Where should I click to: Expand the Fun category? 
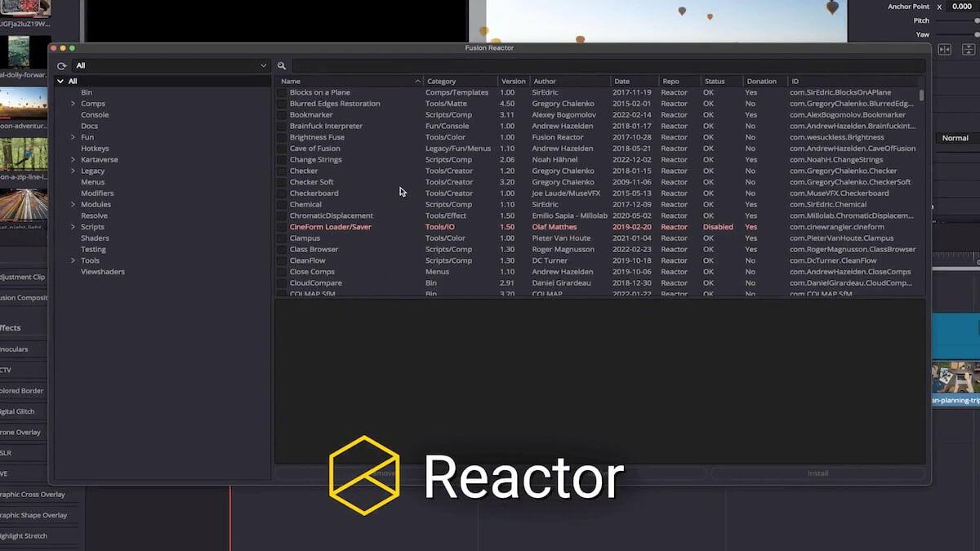pos(73,137)
